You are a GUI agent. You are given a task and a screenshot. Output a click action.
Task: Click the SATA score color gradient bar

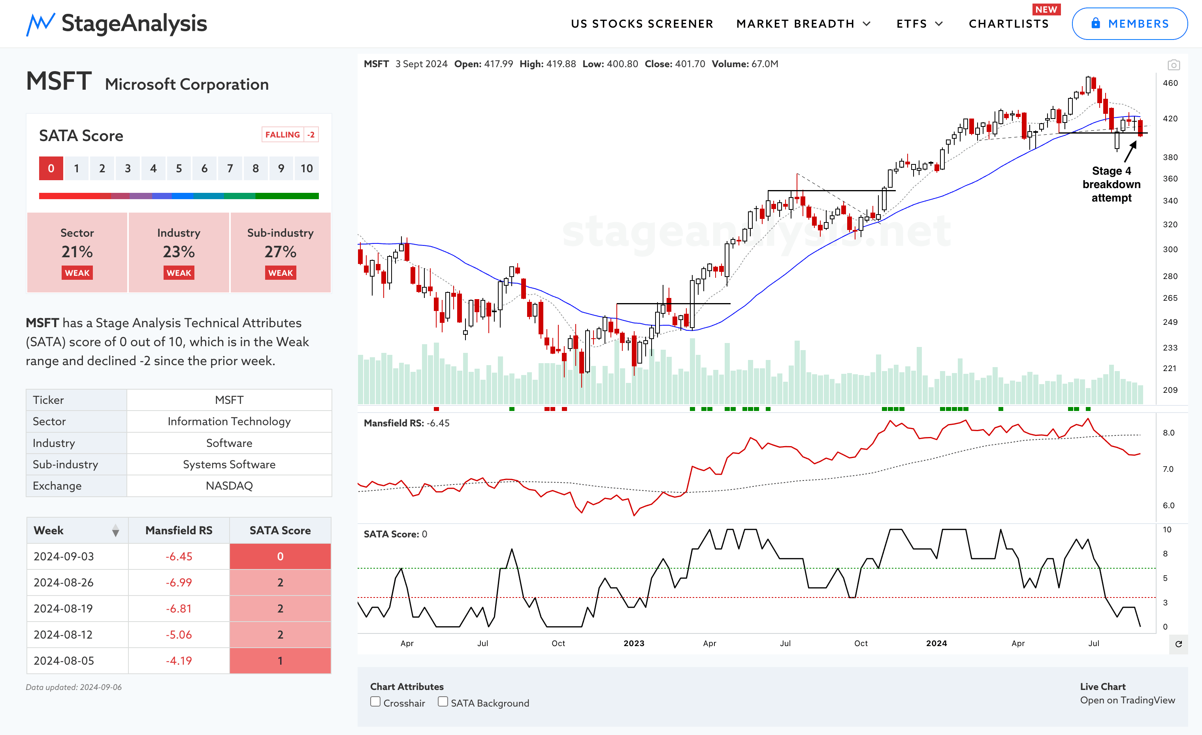pyautogui.click(x=179, y=196)
